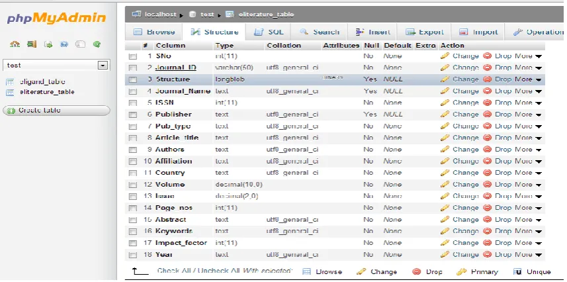Check the Journal_Name column checkbox
Viewport: 567px width, 282px height.
[x=133, y=91]
